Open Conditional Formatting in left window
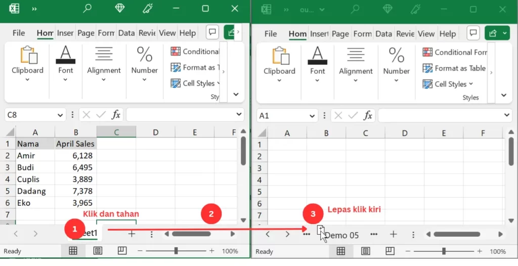Image resolution: width=518 pixels, height=266 pixels. coord(195,52)
